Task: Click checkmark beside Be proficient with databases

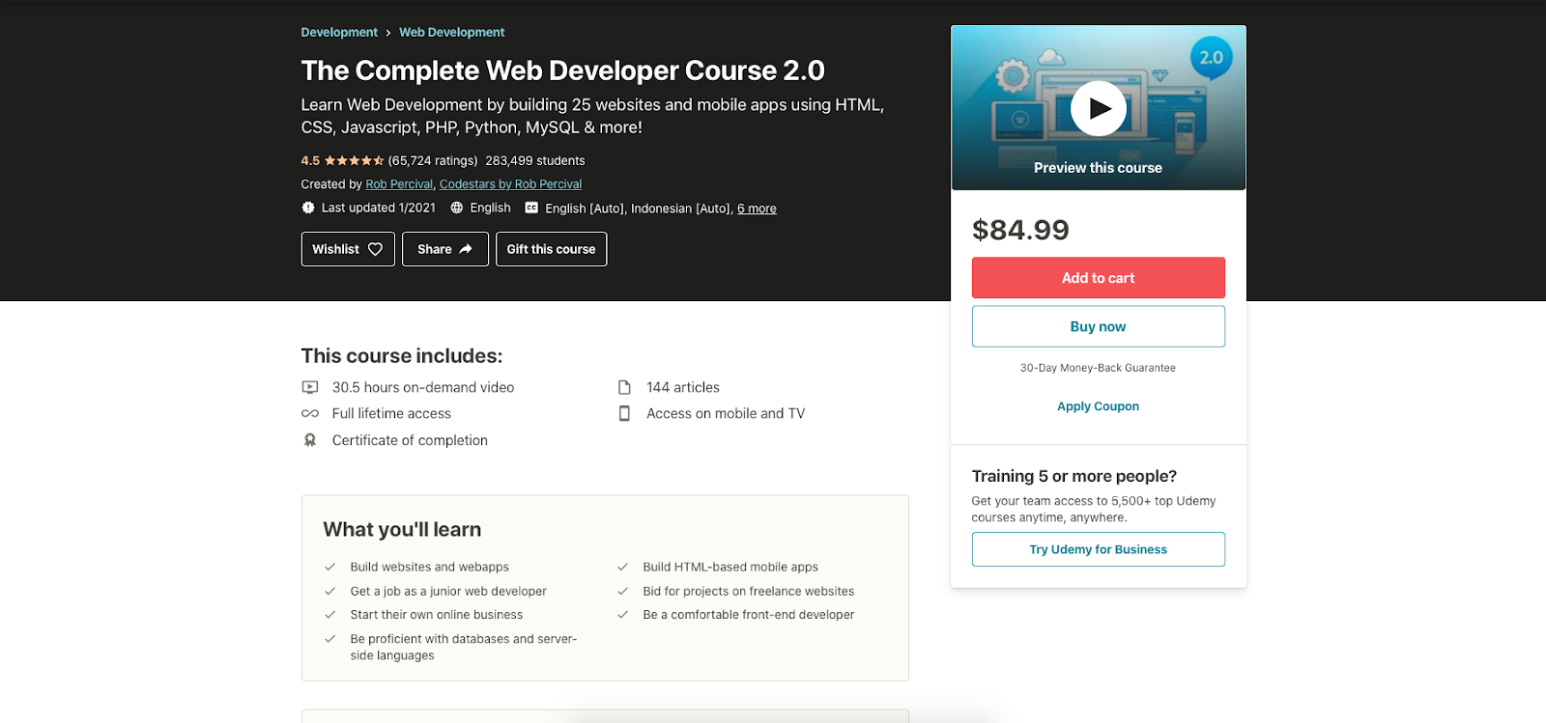Action: pos(329,639)
